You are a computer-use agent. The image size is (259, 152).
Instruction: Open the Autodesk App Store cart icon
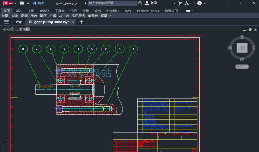pos(180,3)
